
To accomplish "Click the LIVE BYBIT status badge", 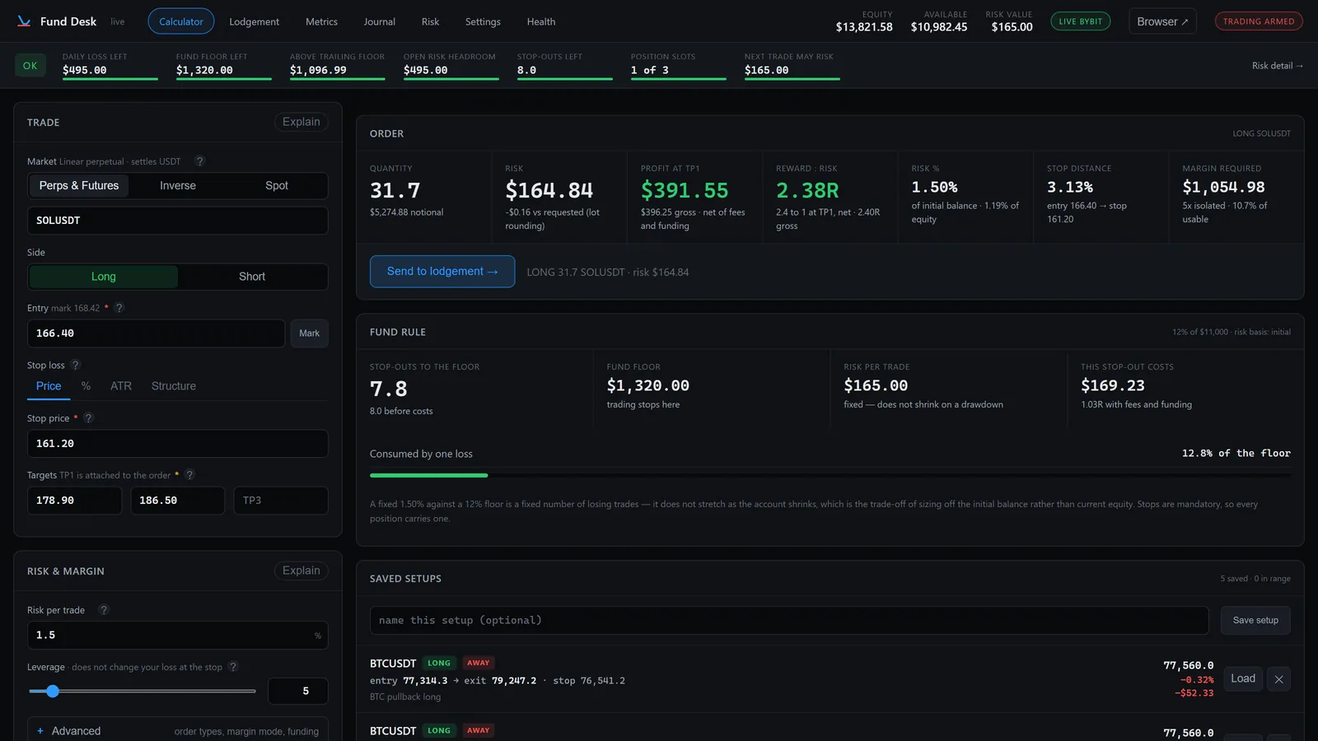I will tap(1081, 21).
